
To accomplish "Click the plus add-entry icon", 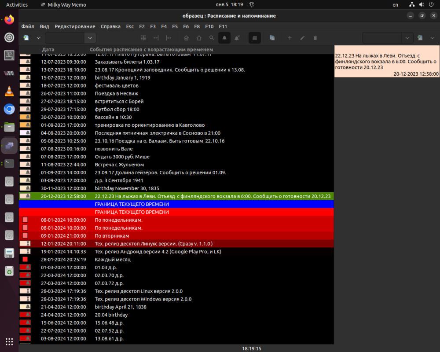I will [x=290, y=38].
